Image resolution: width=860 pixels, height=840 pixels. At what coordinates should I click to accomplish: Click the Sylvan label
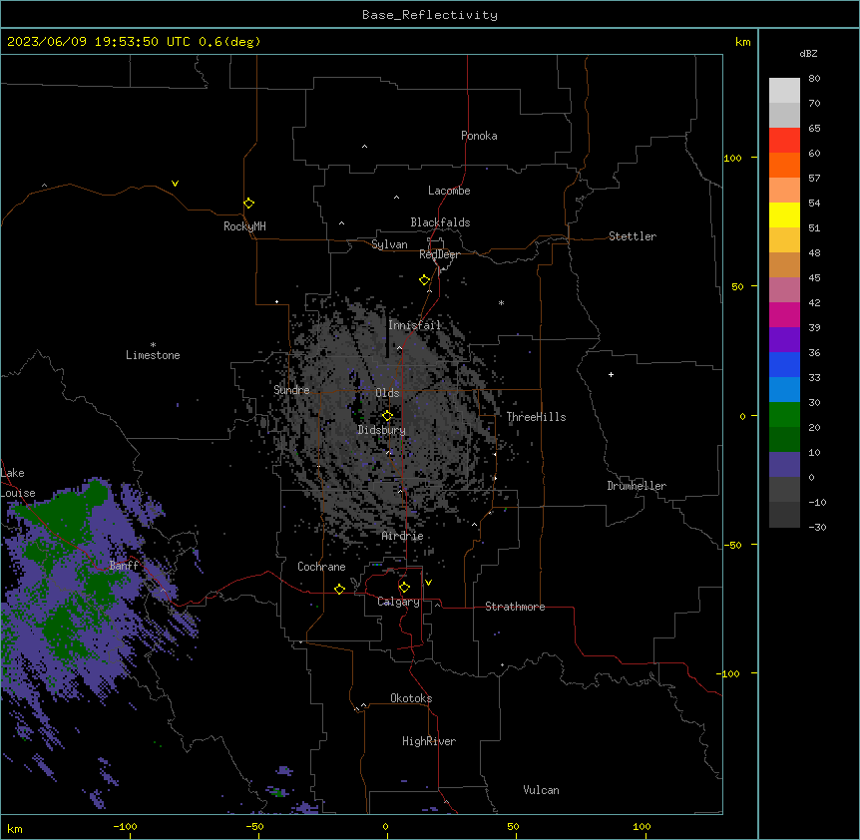[x=389, y=244]
